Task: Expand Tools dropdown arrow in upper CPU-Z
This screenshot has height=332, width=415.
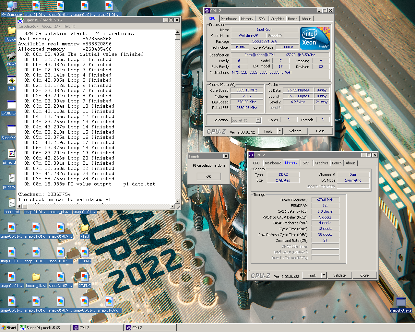Action: pyautogui.click(x=279, y=131)
